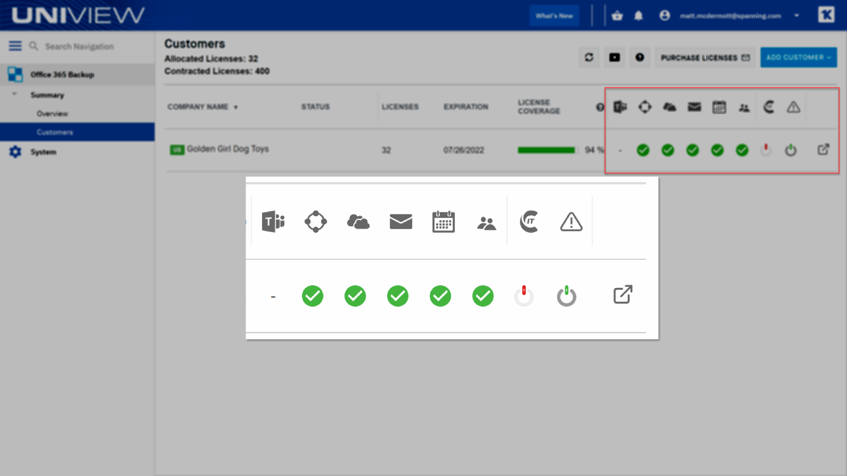Viewport: 847px width, 476px height.
Task: Click the search magnifier icon in sidebar
Action: click(x=33, y=46)
